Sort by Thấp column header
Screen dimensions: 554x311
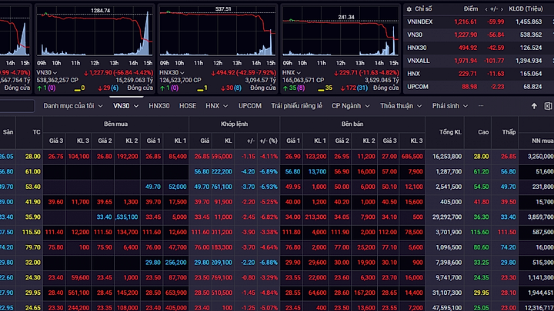509,132
